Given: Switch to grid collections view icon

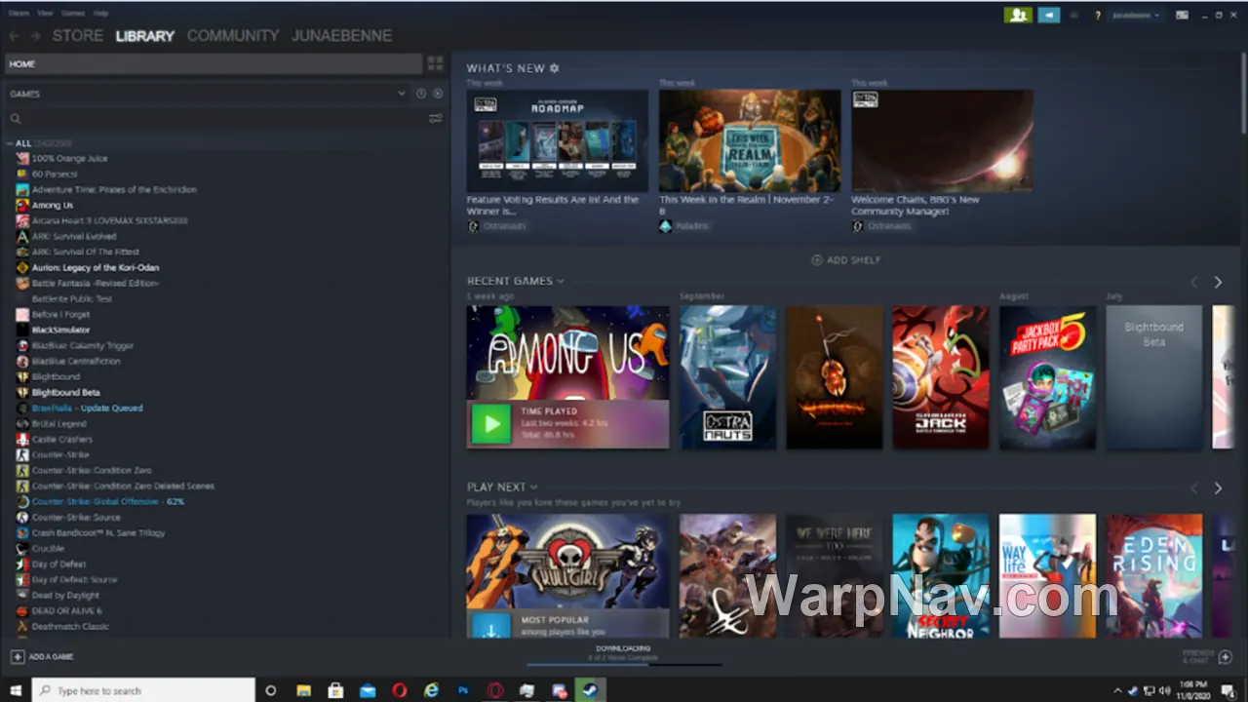Looking at the screenshot, I should tap(435, 63).
